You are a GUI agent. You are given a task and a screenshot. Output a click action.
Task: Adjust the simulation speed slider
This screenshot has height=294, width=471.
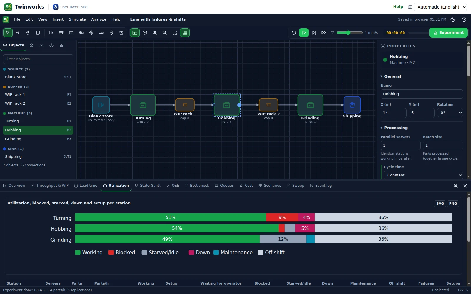[x=350, y=33]
